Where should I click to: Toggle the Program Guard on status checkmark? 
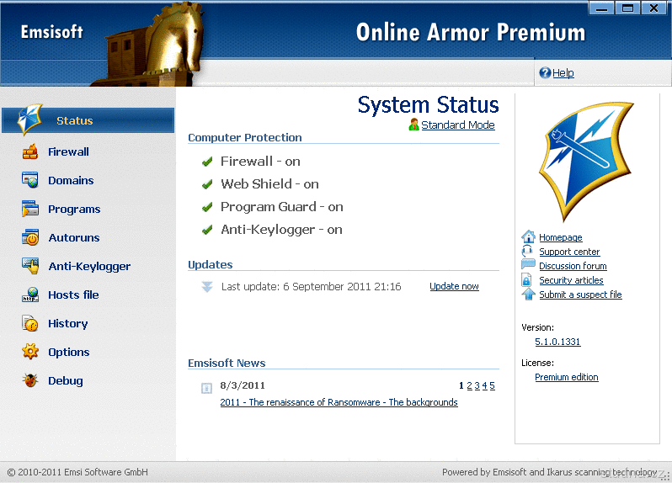tap(207, 207)
